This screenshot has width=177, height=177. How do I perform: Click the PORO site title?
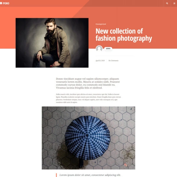pyautogui.click(x=6, y=3)
